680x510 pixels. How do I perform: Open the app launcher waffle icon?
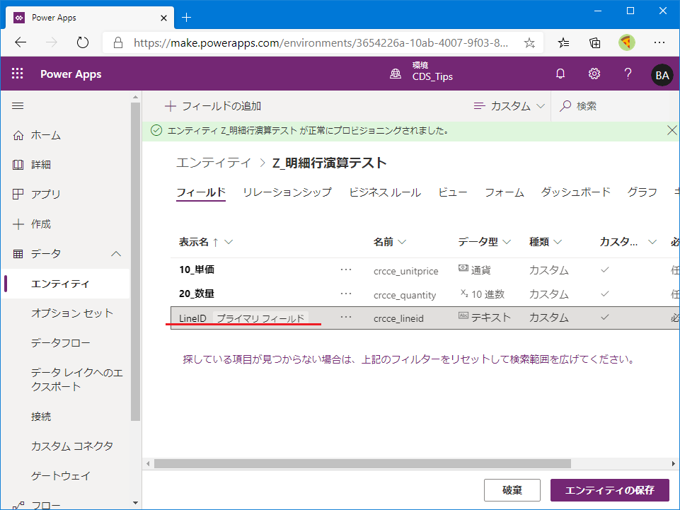[18, 74]
